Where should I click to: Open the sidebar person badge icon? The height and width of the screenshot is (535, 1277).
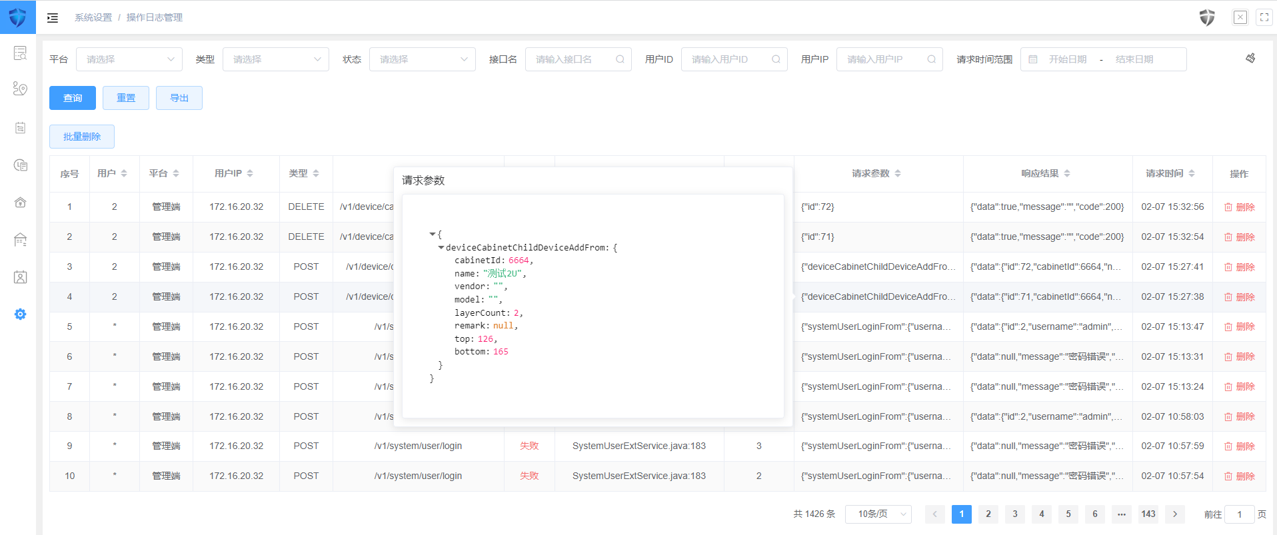[21, 277]
